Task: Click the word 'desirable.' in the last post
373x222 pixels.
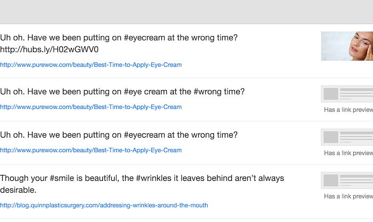Action: coord(18,190)
